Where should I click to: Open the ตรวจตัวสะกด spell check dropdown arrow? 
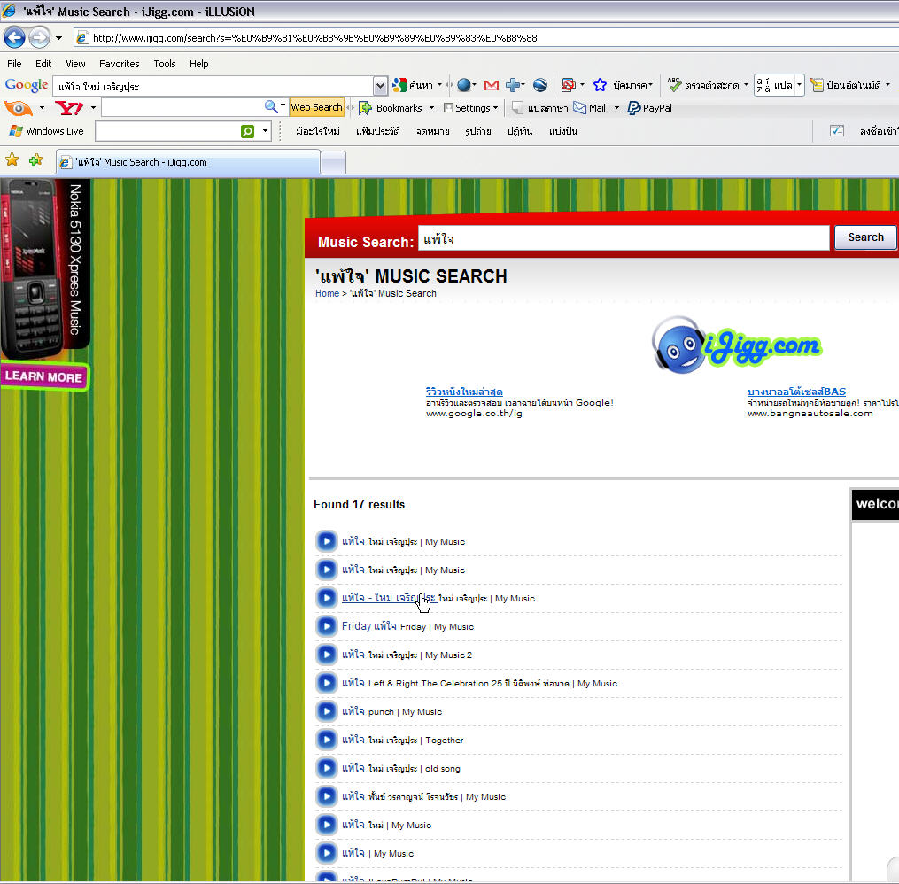pos(746,85)
